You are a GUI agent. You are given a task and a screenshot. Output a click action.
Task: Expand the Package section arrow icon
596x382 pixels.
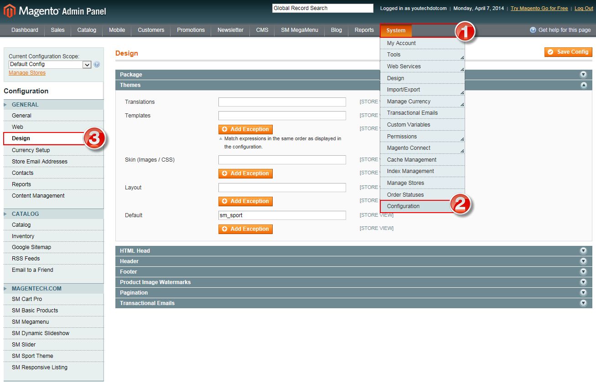pyautogui.click(x=583, y=75)
